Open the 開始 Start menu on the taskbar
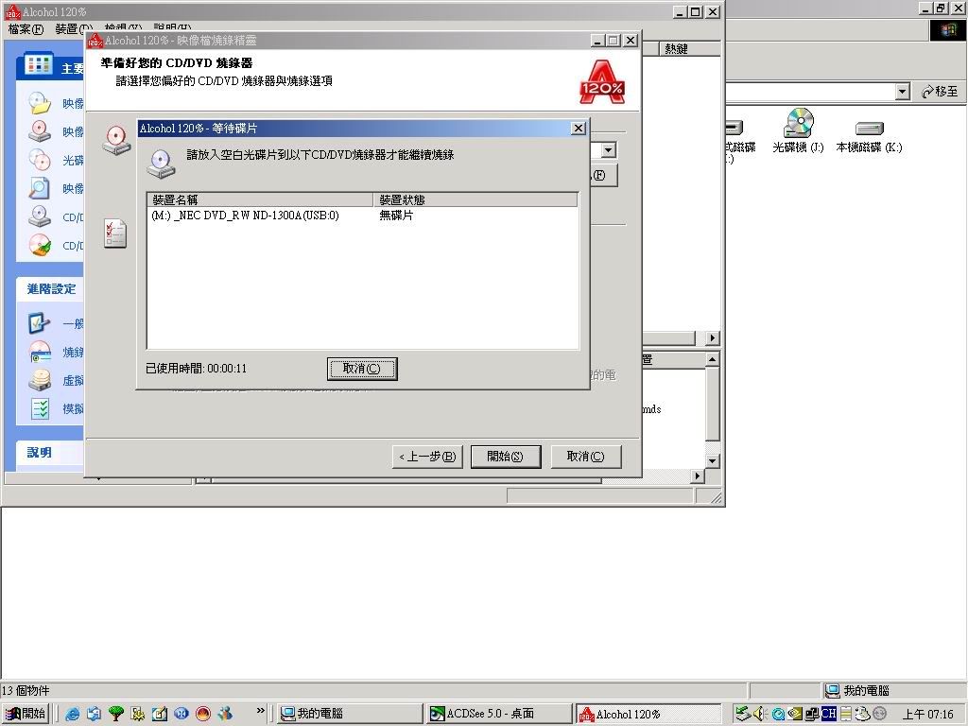 pos(25,714)
